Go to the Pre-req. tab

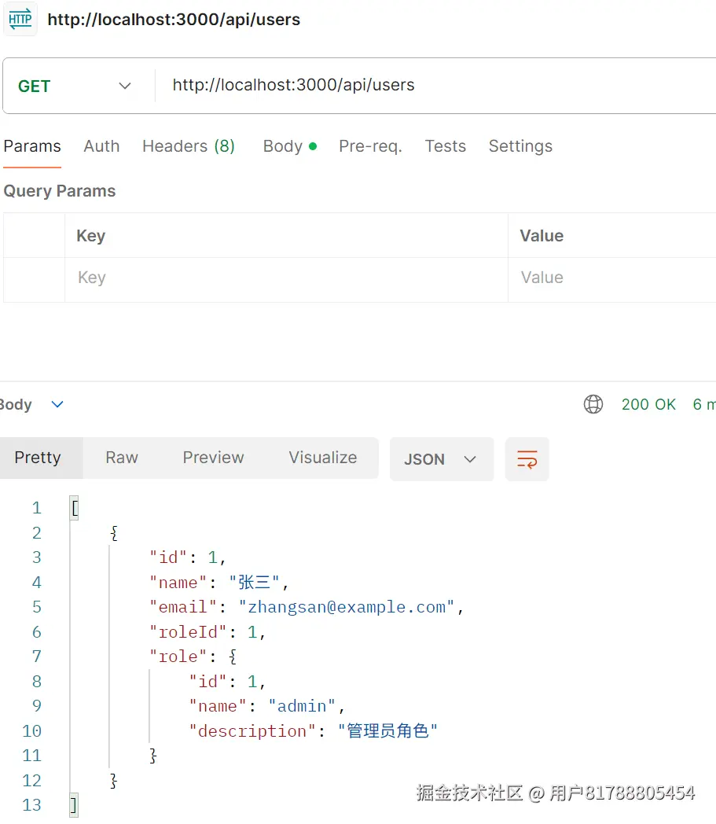coord(370,146)
